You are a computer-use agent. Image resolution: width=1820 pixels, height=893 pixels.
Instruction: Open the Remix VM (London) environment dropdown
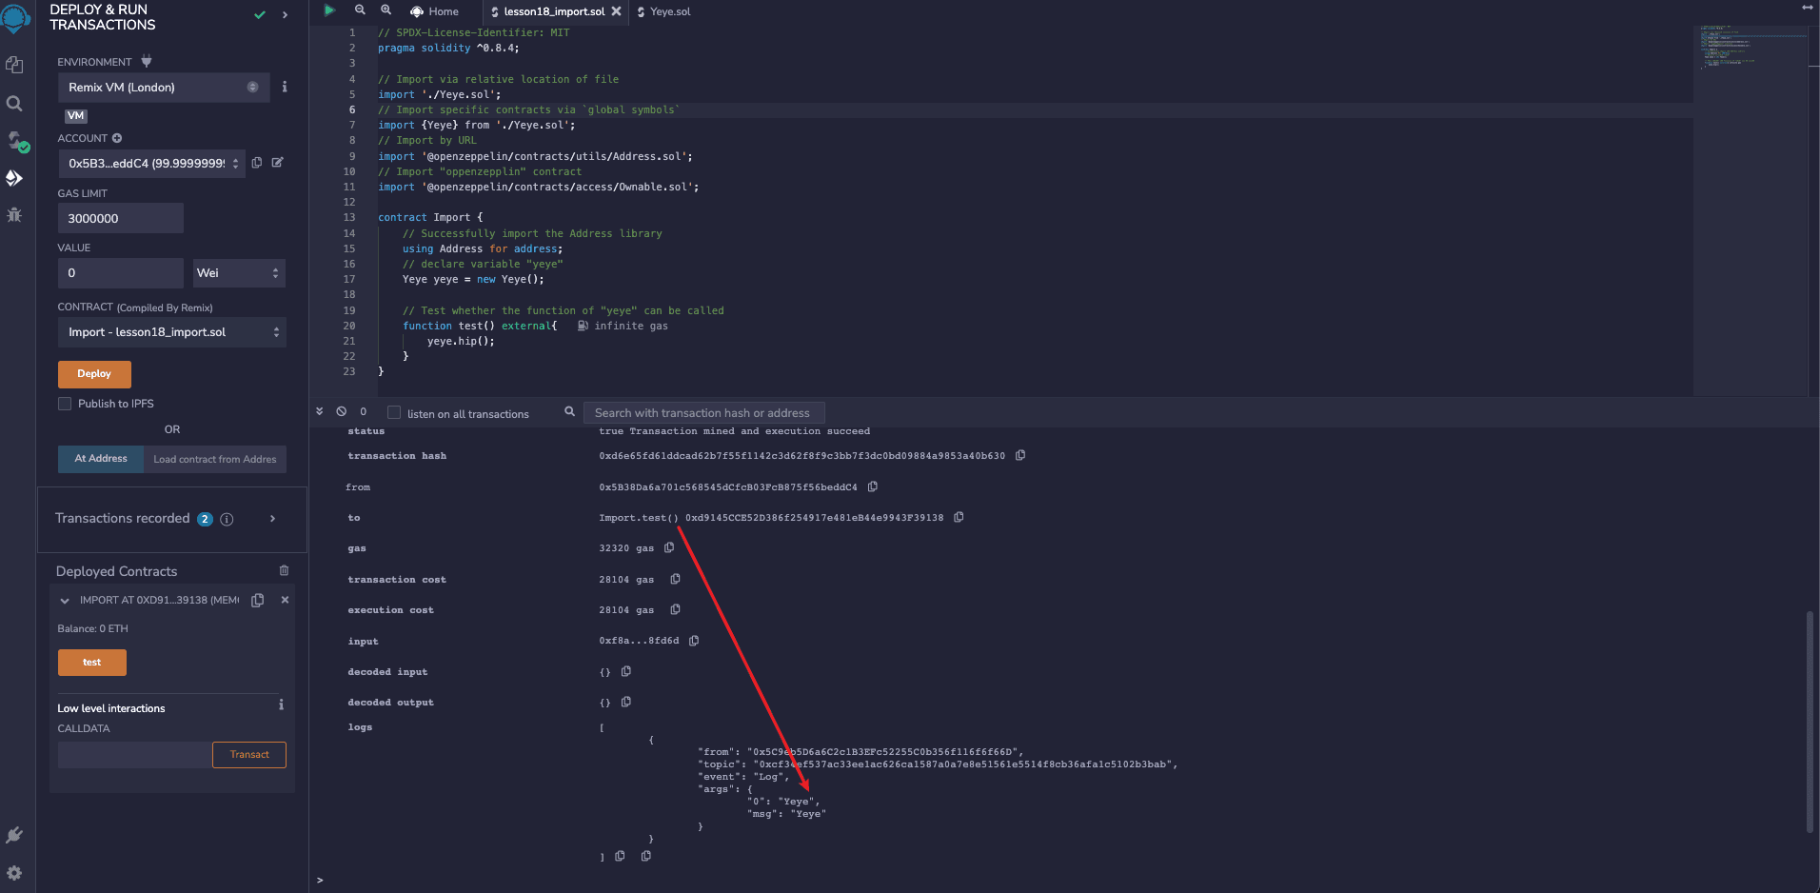coord(162,88)
